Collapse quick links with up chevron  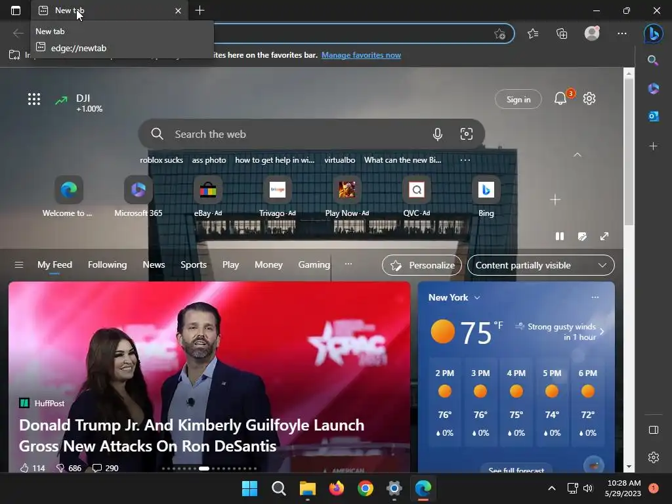tap(577, 155)
